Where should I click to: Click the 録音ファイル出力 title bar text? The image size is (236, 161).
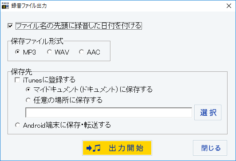[29, 6]
